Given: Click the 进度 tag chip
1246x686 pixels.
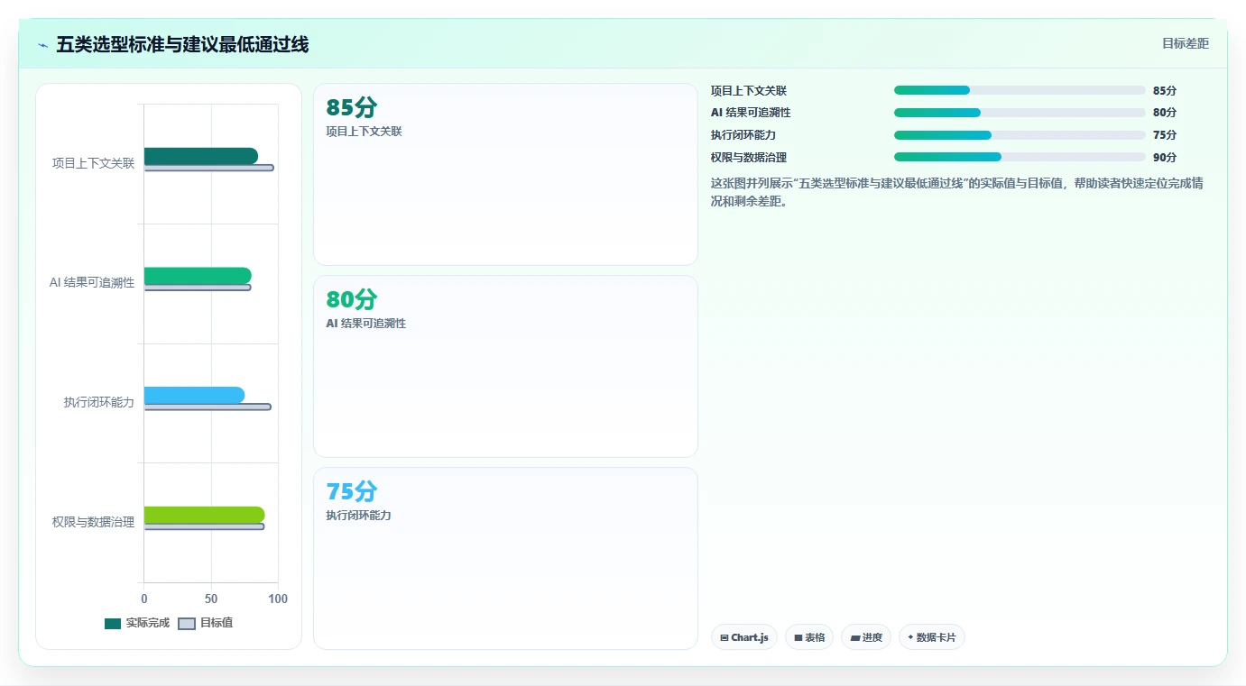Looking at the screenshot, I should [x=866, y=637].
